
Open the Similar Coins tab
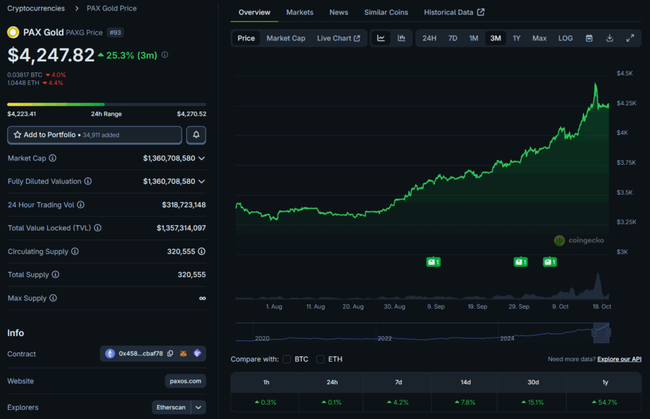(386, 12)
